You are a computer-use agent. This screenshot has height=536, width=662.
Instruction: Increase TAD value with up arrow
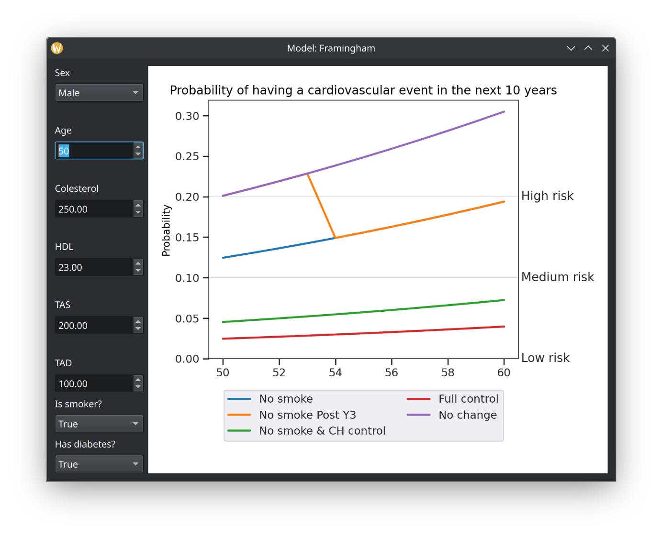coord(138,380)
